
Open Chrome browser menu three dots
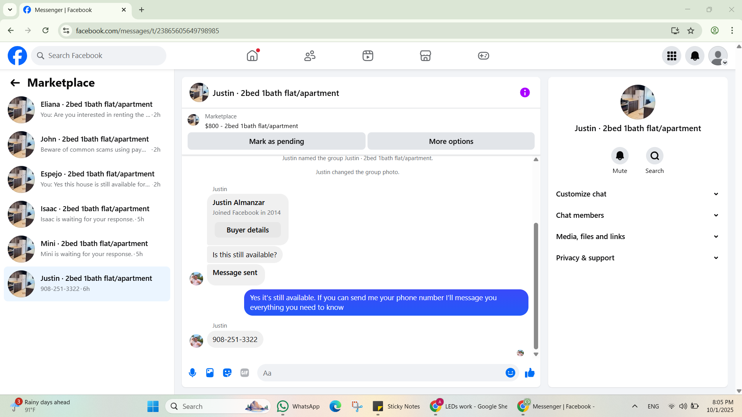click(x=732, y=31)
